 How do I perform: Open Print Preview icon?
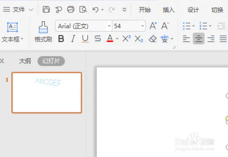pos(83,10)
